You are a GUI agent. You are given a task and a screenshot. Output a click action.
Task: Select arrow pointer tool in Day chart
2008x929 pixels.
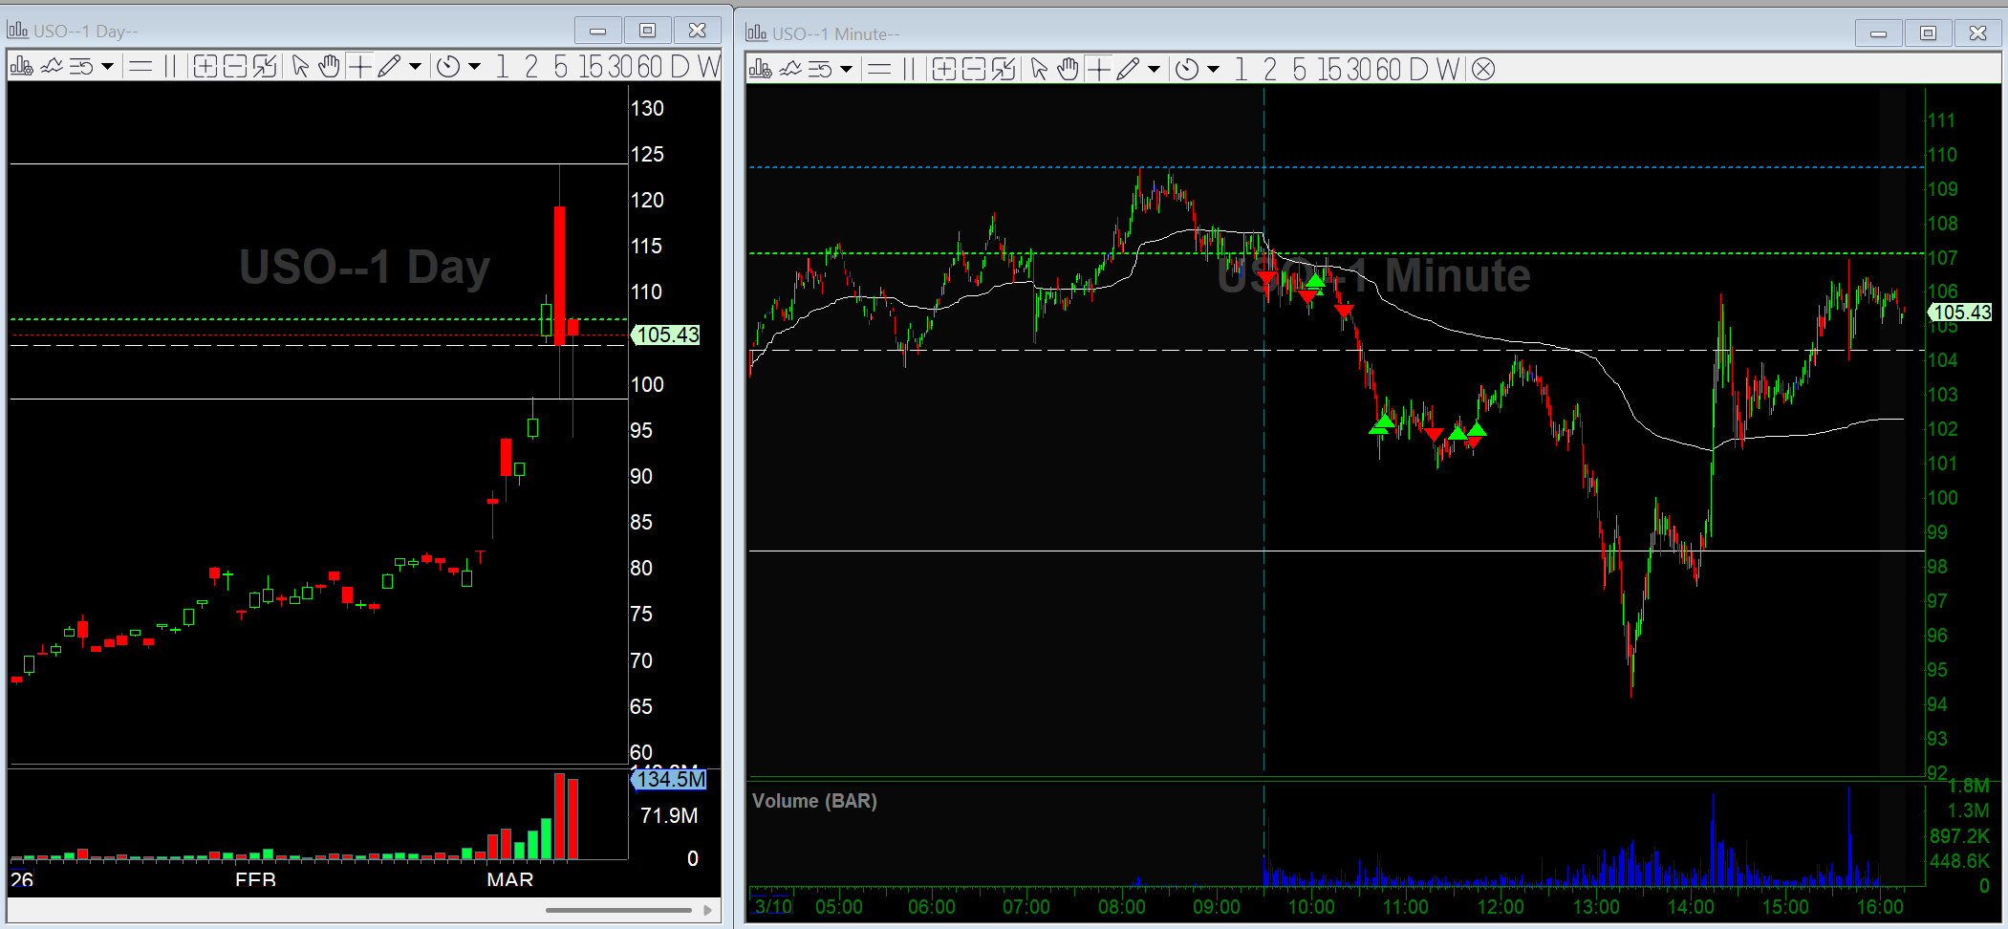point(300,66)
